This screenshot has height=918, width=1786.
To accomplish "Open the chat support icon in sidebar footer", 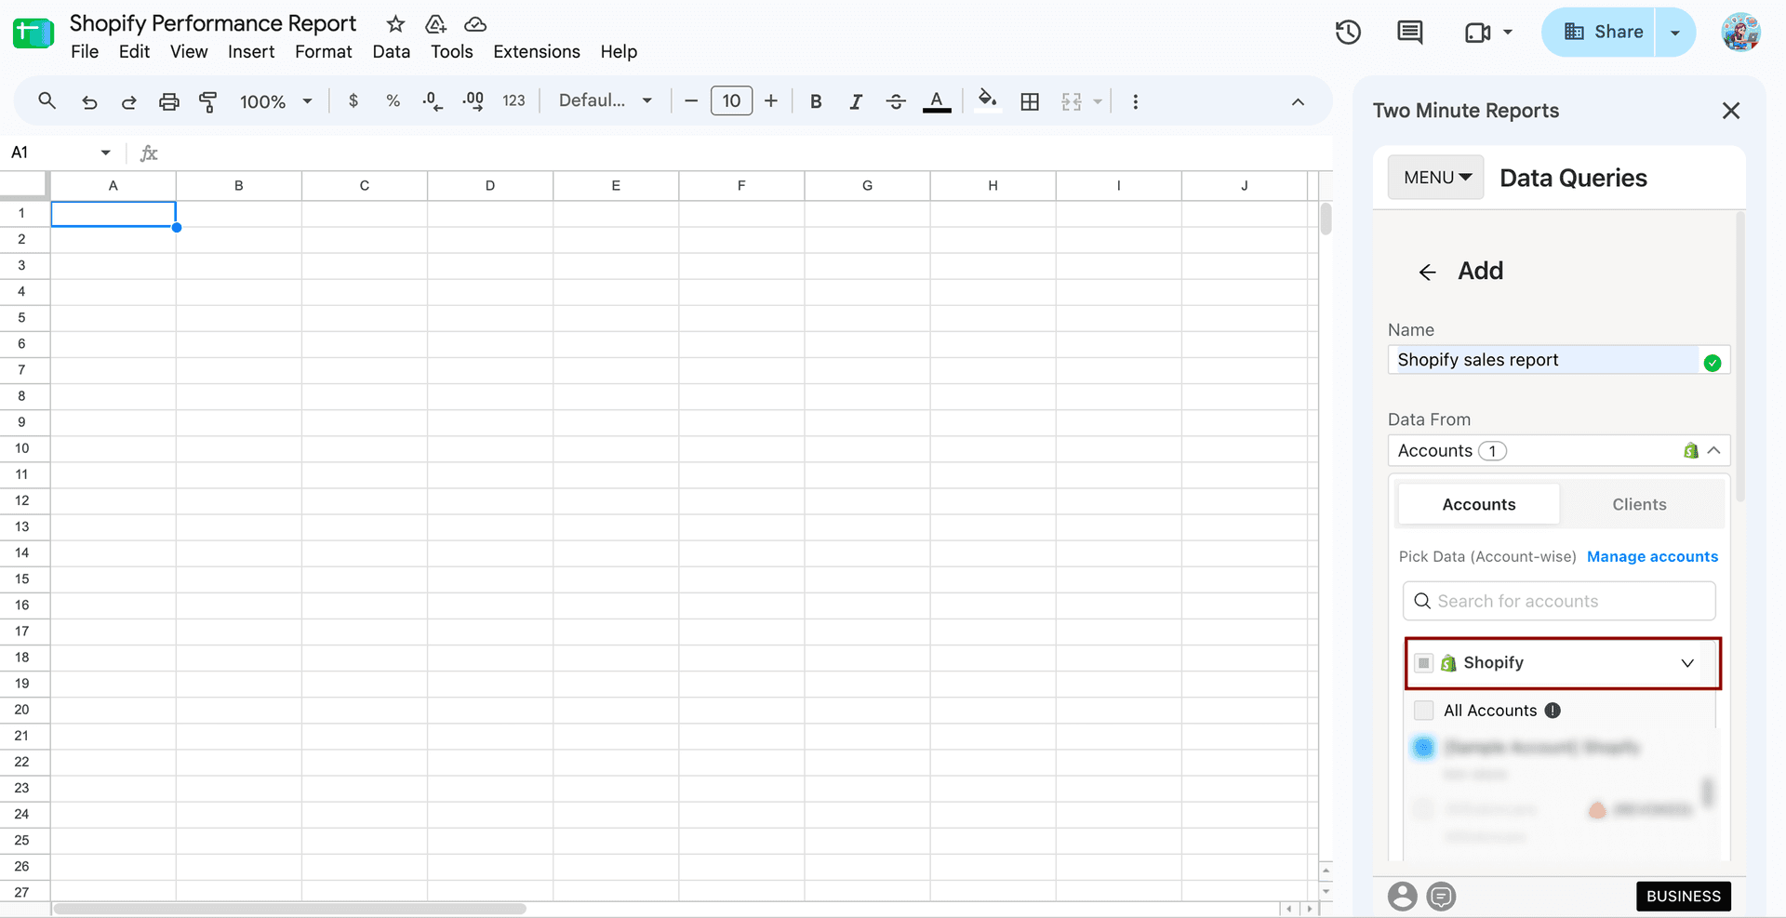I will point(1442,897).
